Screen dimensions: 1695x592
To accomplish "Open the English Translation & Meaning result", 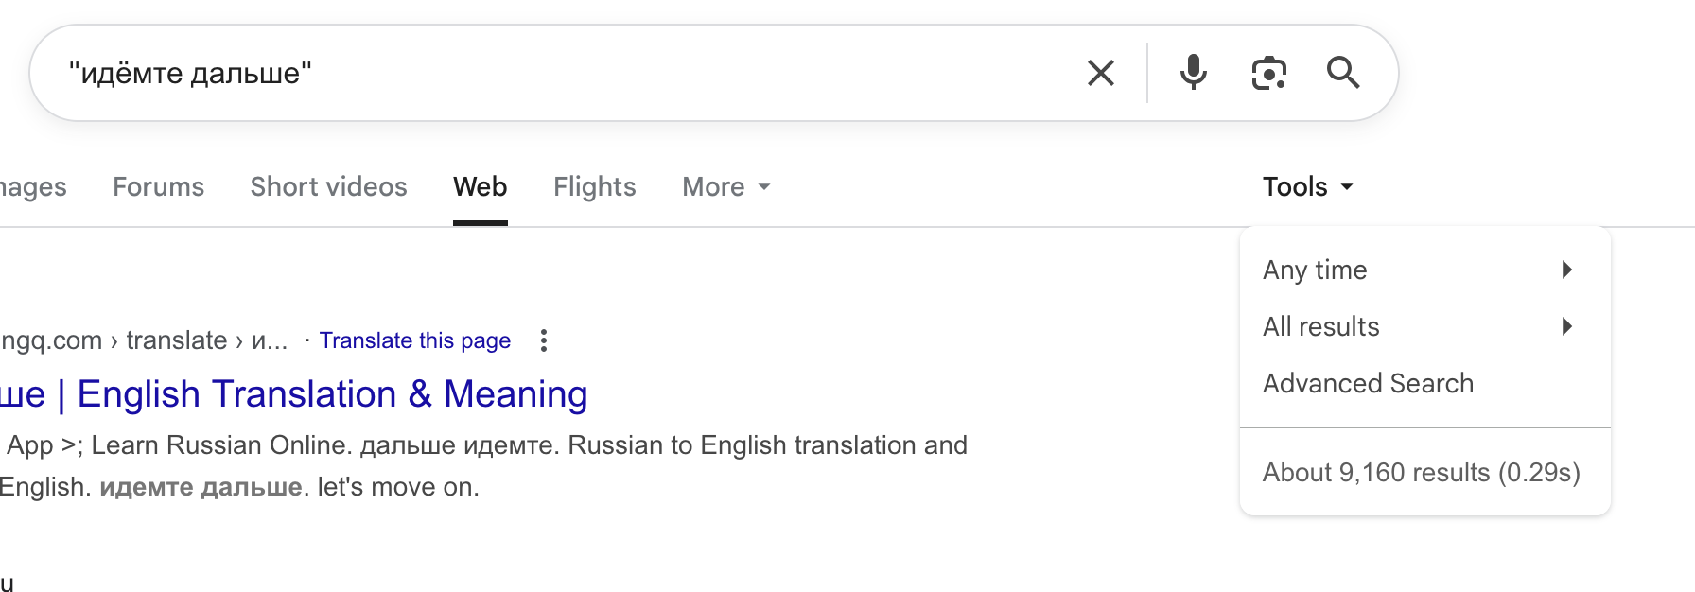I will (331, 394).
